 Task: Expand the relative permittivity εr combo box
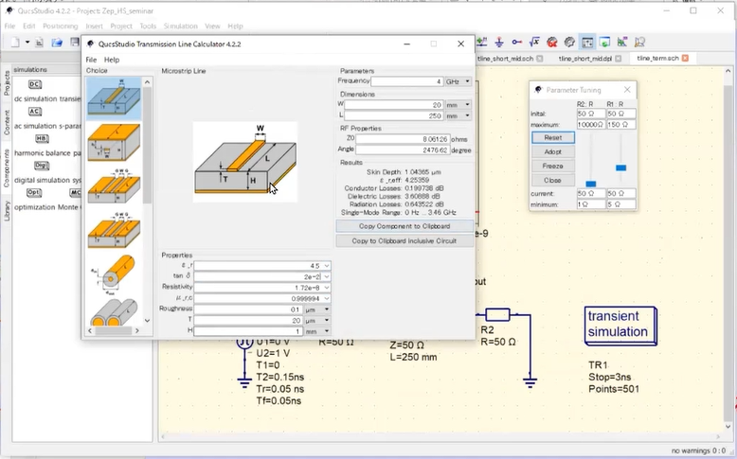(327, 266)
